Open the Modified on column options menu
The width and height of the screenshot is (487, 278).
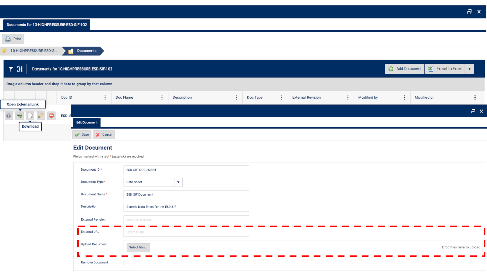point(475,98)
